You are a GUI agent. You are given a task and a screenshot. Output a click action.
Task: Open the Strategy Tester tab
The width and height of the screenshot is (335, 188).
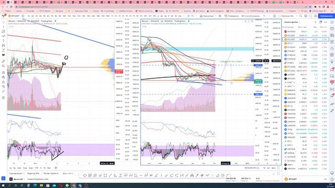pos(51,173)
